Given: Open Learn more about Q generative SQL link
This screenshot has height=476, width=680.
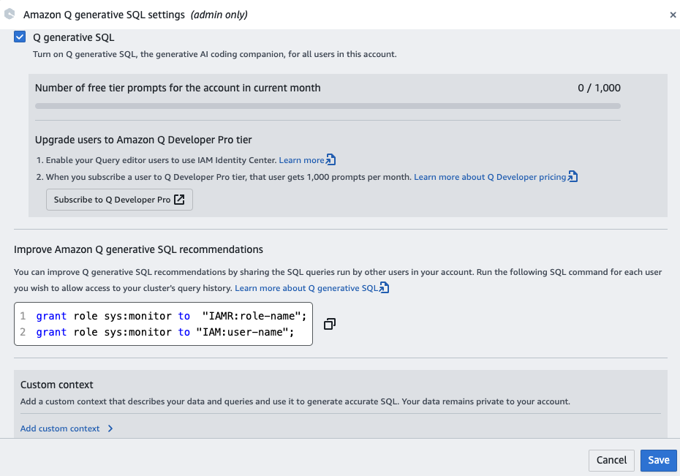Looking at the screenshot, I should coord(306,288).
